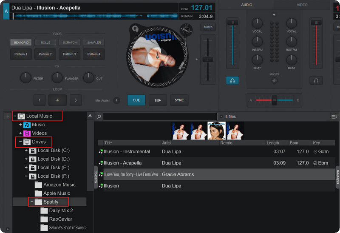Click the search magnifier icon
The height and width of the screenshot is (233, 340).
(x=99, y=117)
